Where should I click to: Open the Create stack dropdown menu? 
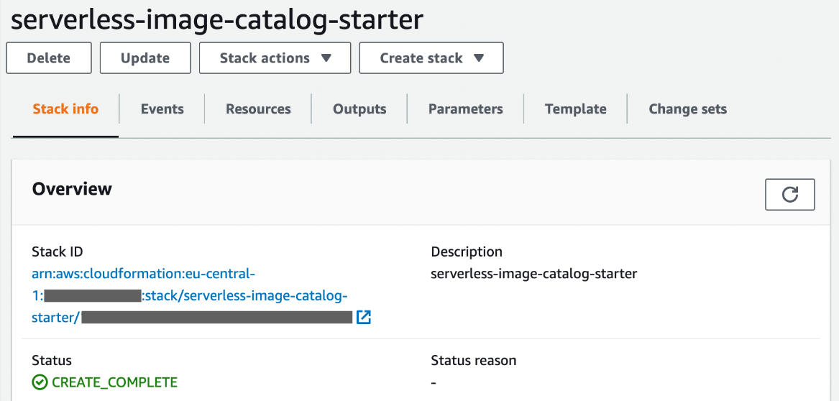point(431,58)
